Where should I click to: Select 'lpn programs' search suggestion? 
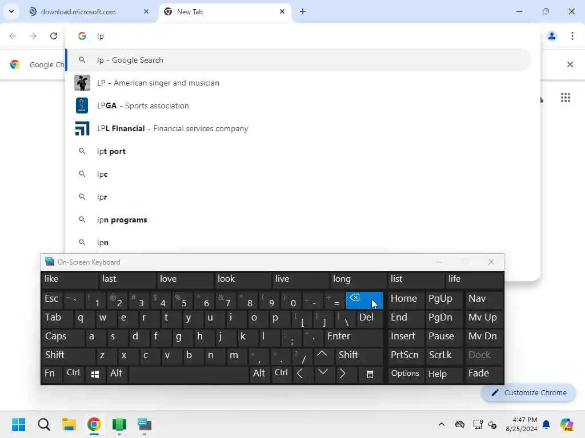click(298, 220)
